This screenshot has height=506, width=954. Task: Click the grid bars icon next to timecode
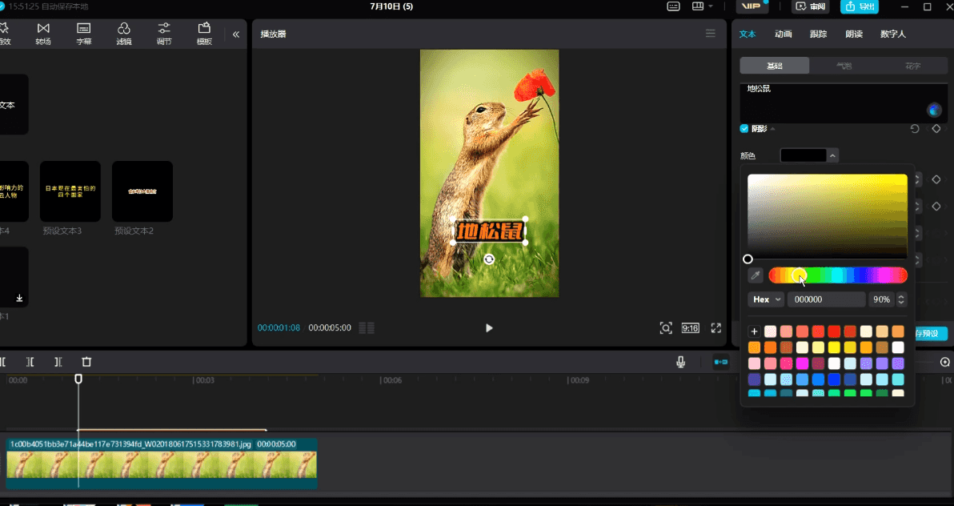[x=367, y=327]
